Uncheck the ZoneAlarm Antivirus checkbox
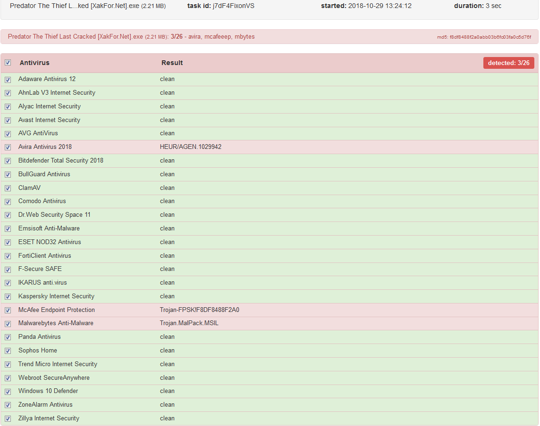 point(8,405)
